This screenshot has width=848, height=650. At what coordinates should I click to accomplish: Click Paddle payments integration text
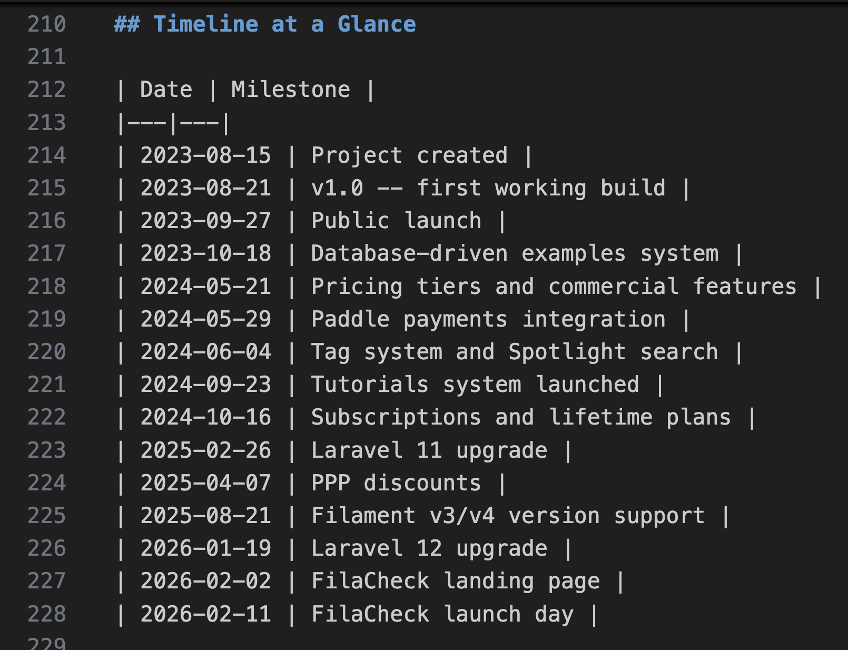tap(488, 319)
